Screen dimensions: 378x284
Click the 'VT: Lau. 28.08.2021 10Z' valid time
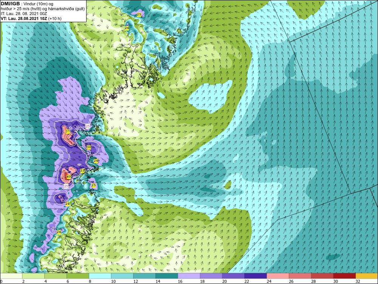(24, 18)
